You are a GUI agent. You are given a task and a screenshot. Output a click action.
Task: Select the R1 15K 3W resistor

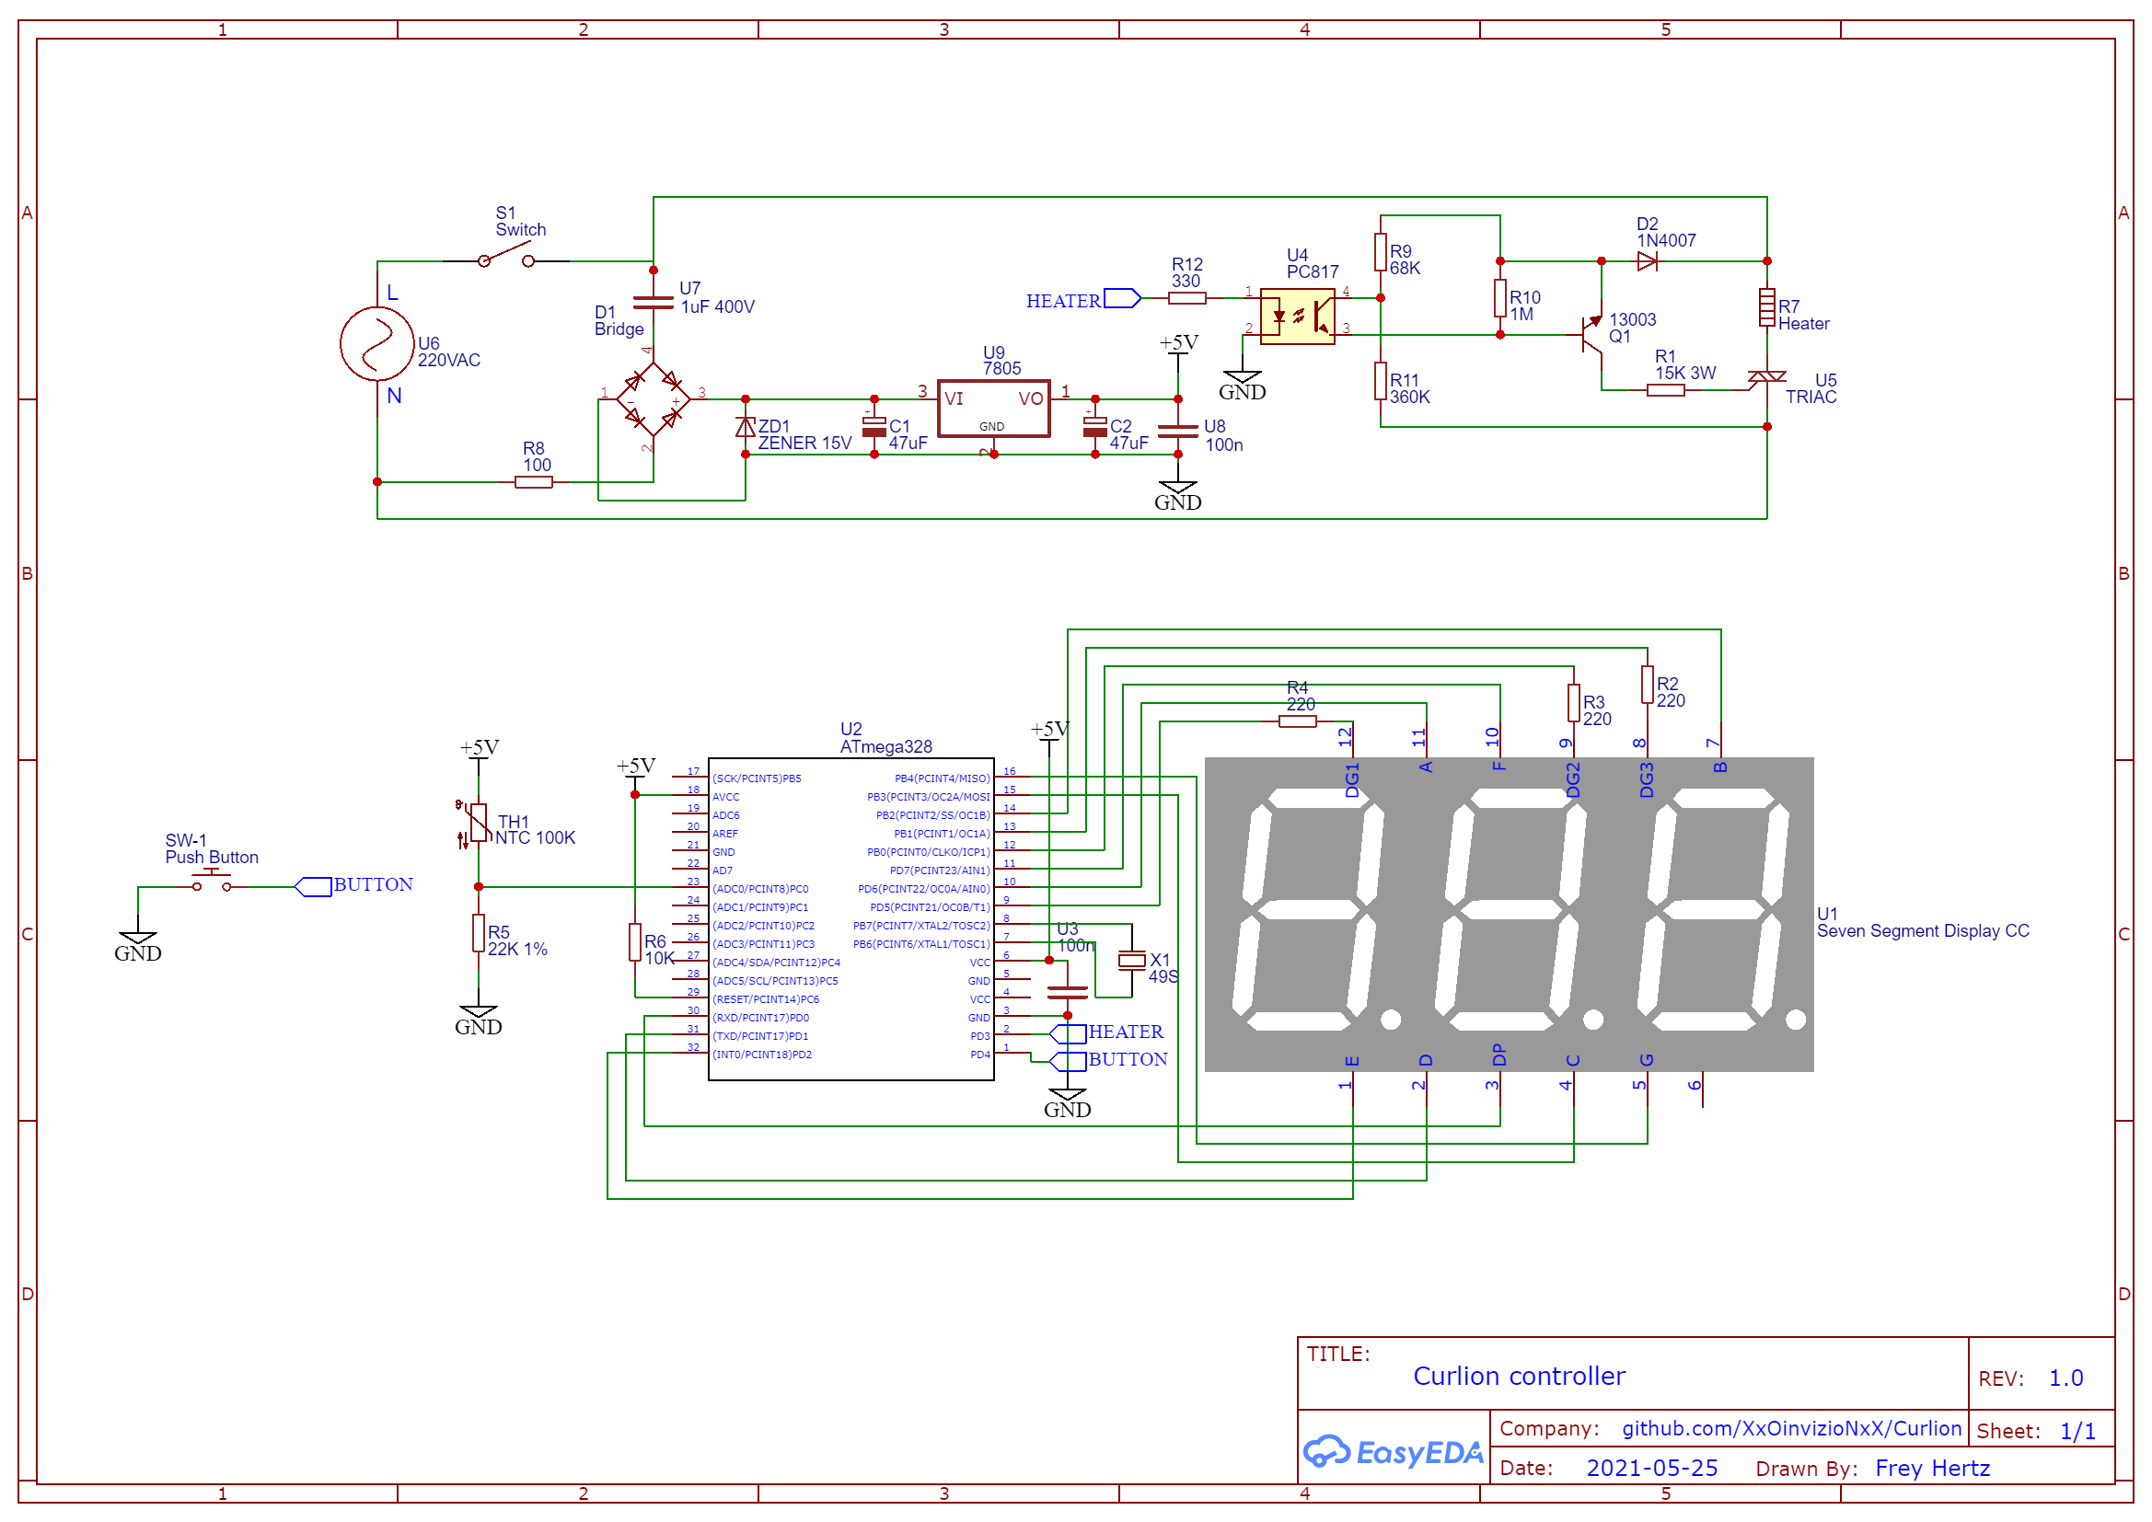coord(1666,390)
